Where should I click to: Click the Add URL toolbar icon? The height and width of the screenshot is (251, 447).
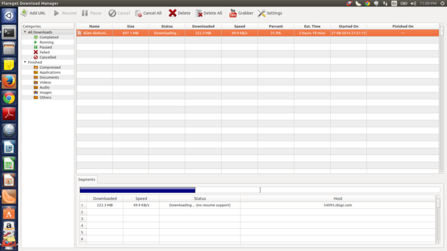click(x=24, y=13)
